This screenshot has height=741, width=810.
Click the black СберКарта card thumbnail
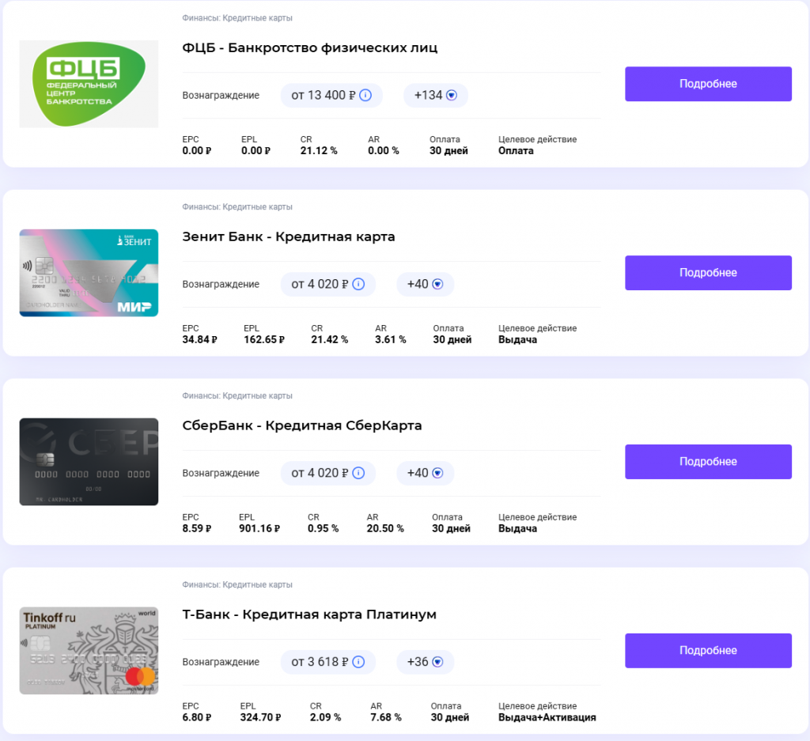click(88, 461)
